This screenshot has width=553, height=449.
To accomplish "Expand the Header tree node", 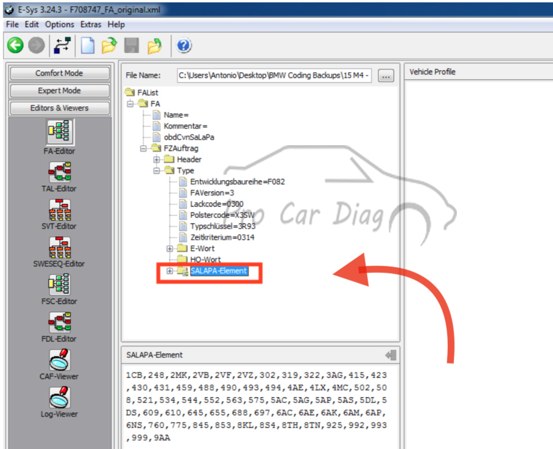I will pos(156,159).
